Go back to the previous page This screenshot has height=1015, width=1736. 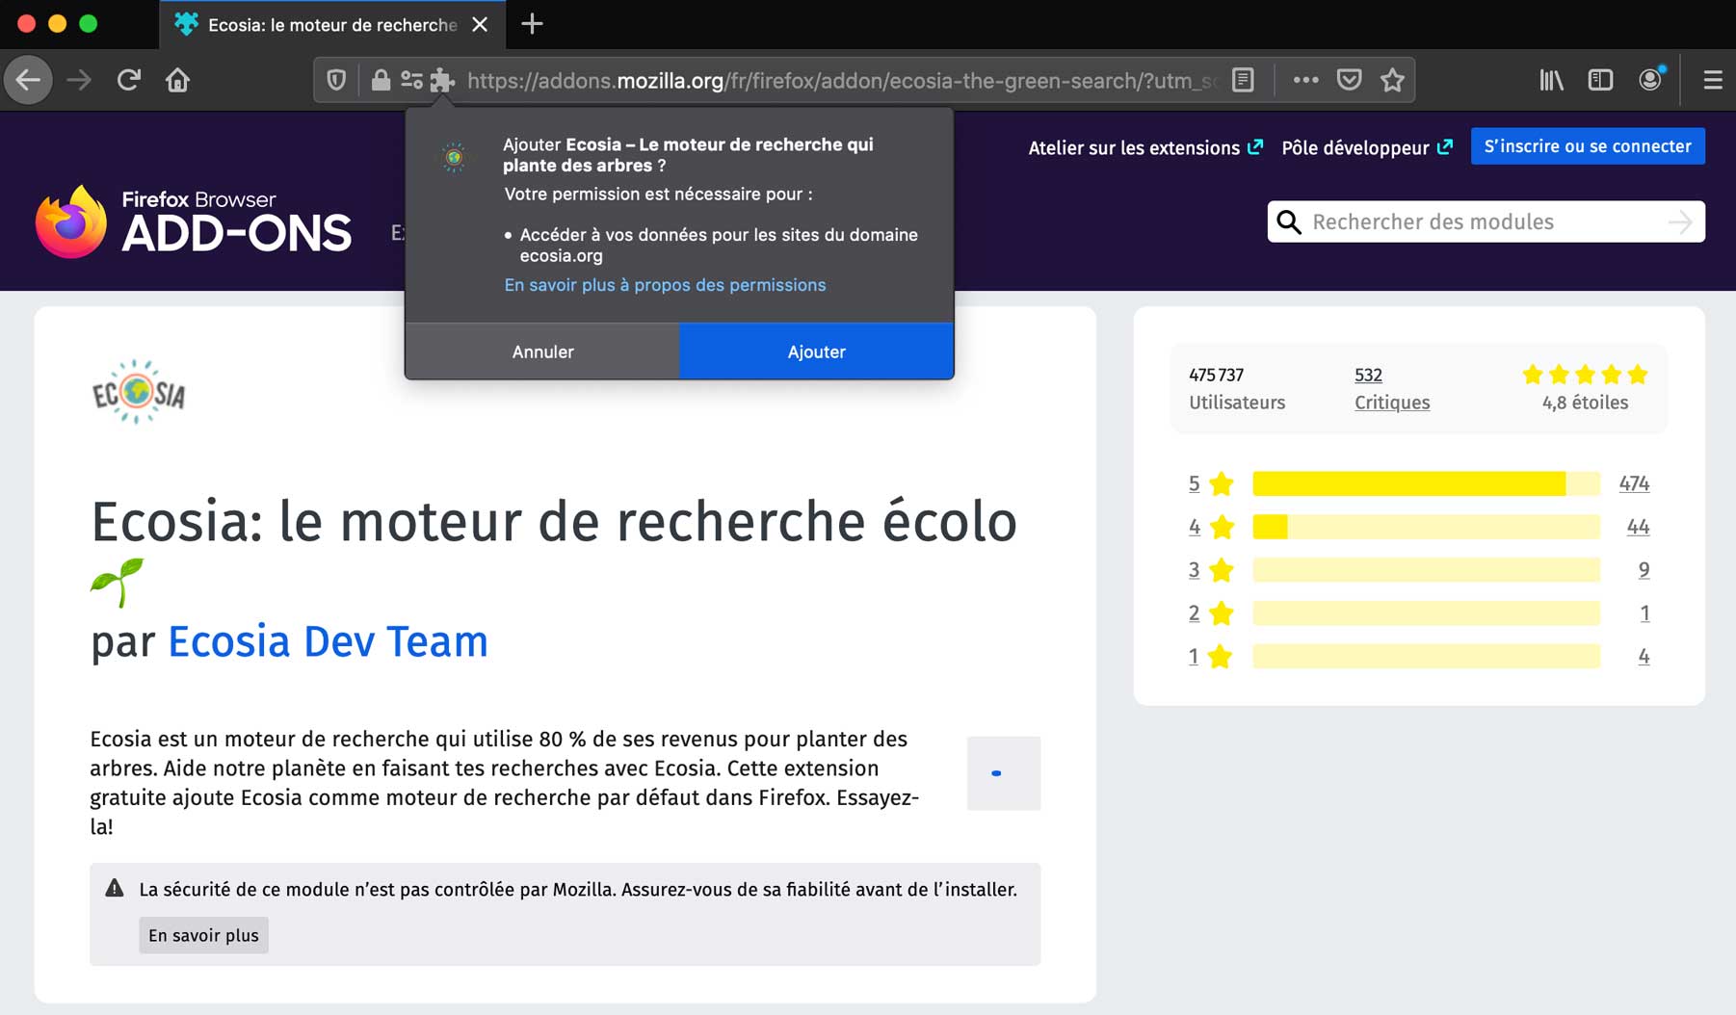(x=28, y=80)
